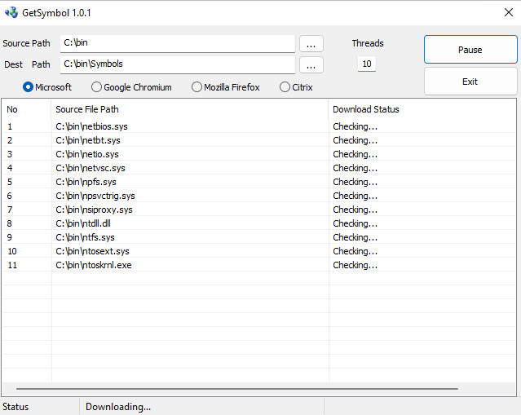The image size is (521, 415).
Task: Select the row C:\bin\ntoskrnl.exe
Action: tap(258, 265)
